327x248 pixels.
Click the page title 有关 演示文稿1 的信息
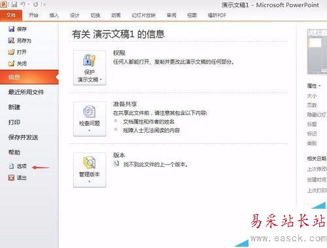click(x=118, y=34)
